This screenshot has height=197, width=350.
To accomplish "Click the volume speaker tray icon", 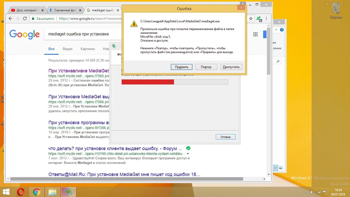I will point(312,192).
